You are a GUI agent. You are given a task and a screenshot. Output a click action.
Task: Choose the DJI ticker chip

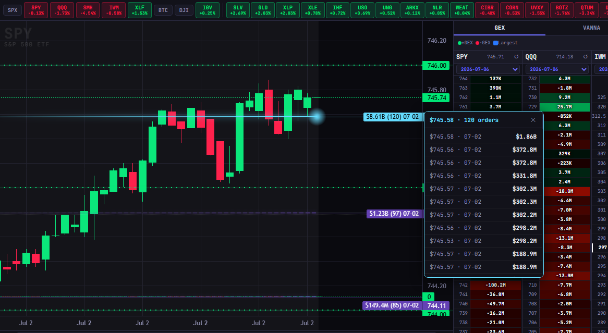(184, 10)
